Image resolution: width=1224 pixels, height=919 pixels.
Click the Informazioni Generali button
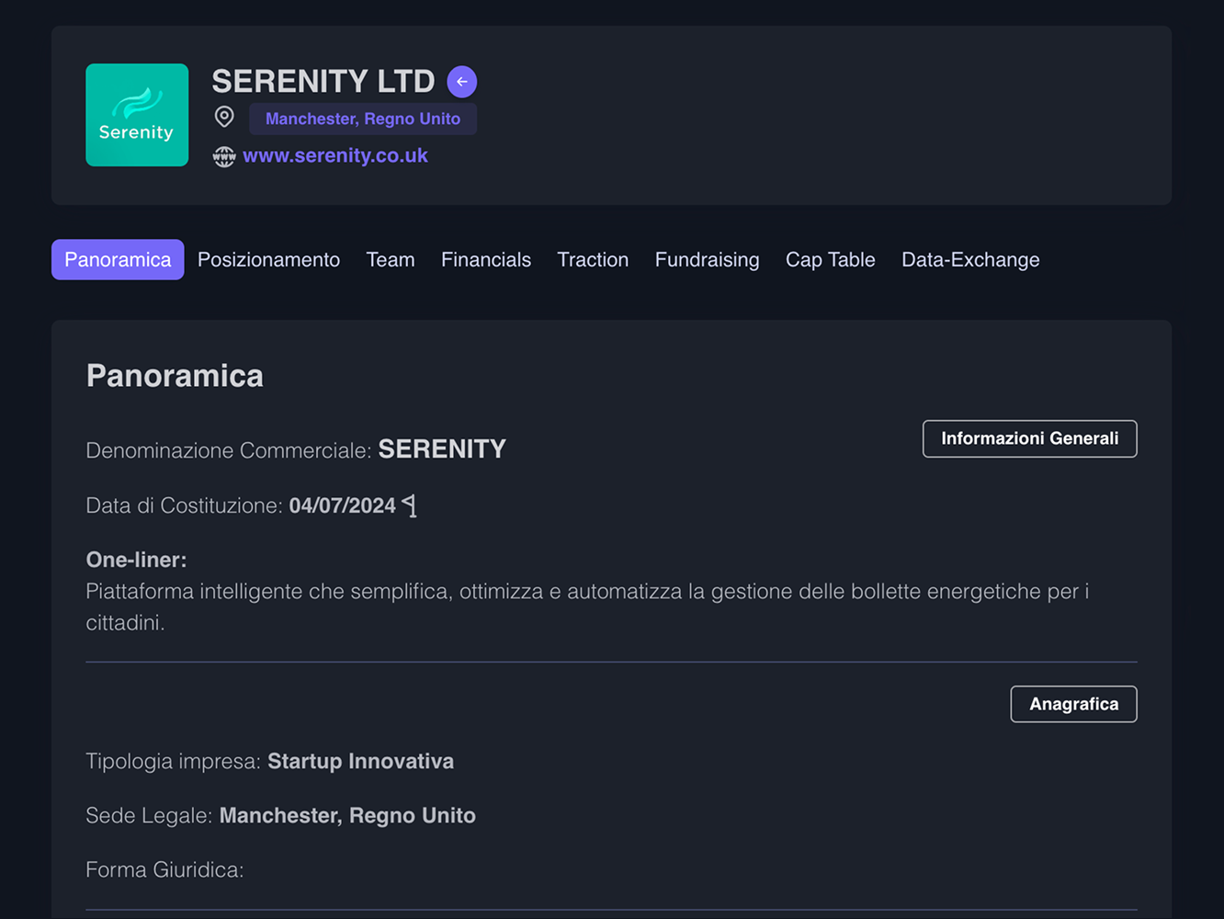(1029, 438)
